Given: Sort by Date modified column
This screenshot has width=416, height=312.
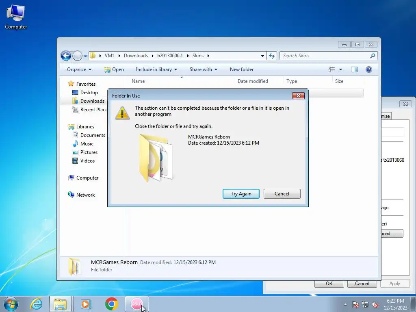Looking at the screenshot, I should pyautogui.click(x=259, y=81).
